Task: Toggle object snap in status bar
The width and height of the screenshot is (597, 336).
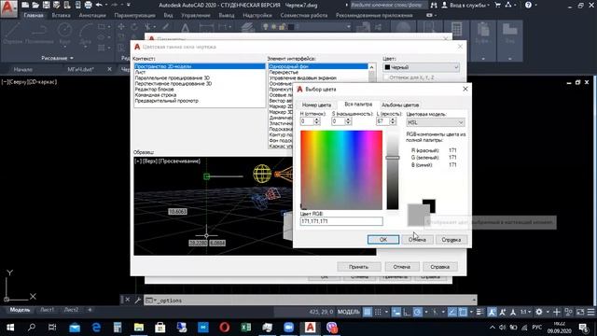Action: pos(463,312)
